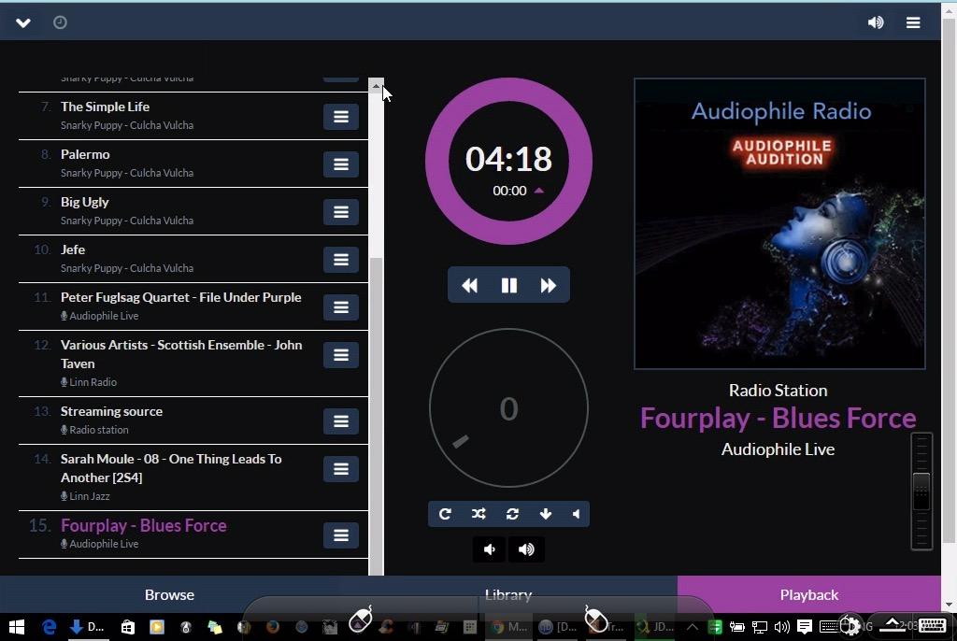Open the menu button for Big Ugly
Viewport: 957px width, 641px height.
(340, 212)
